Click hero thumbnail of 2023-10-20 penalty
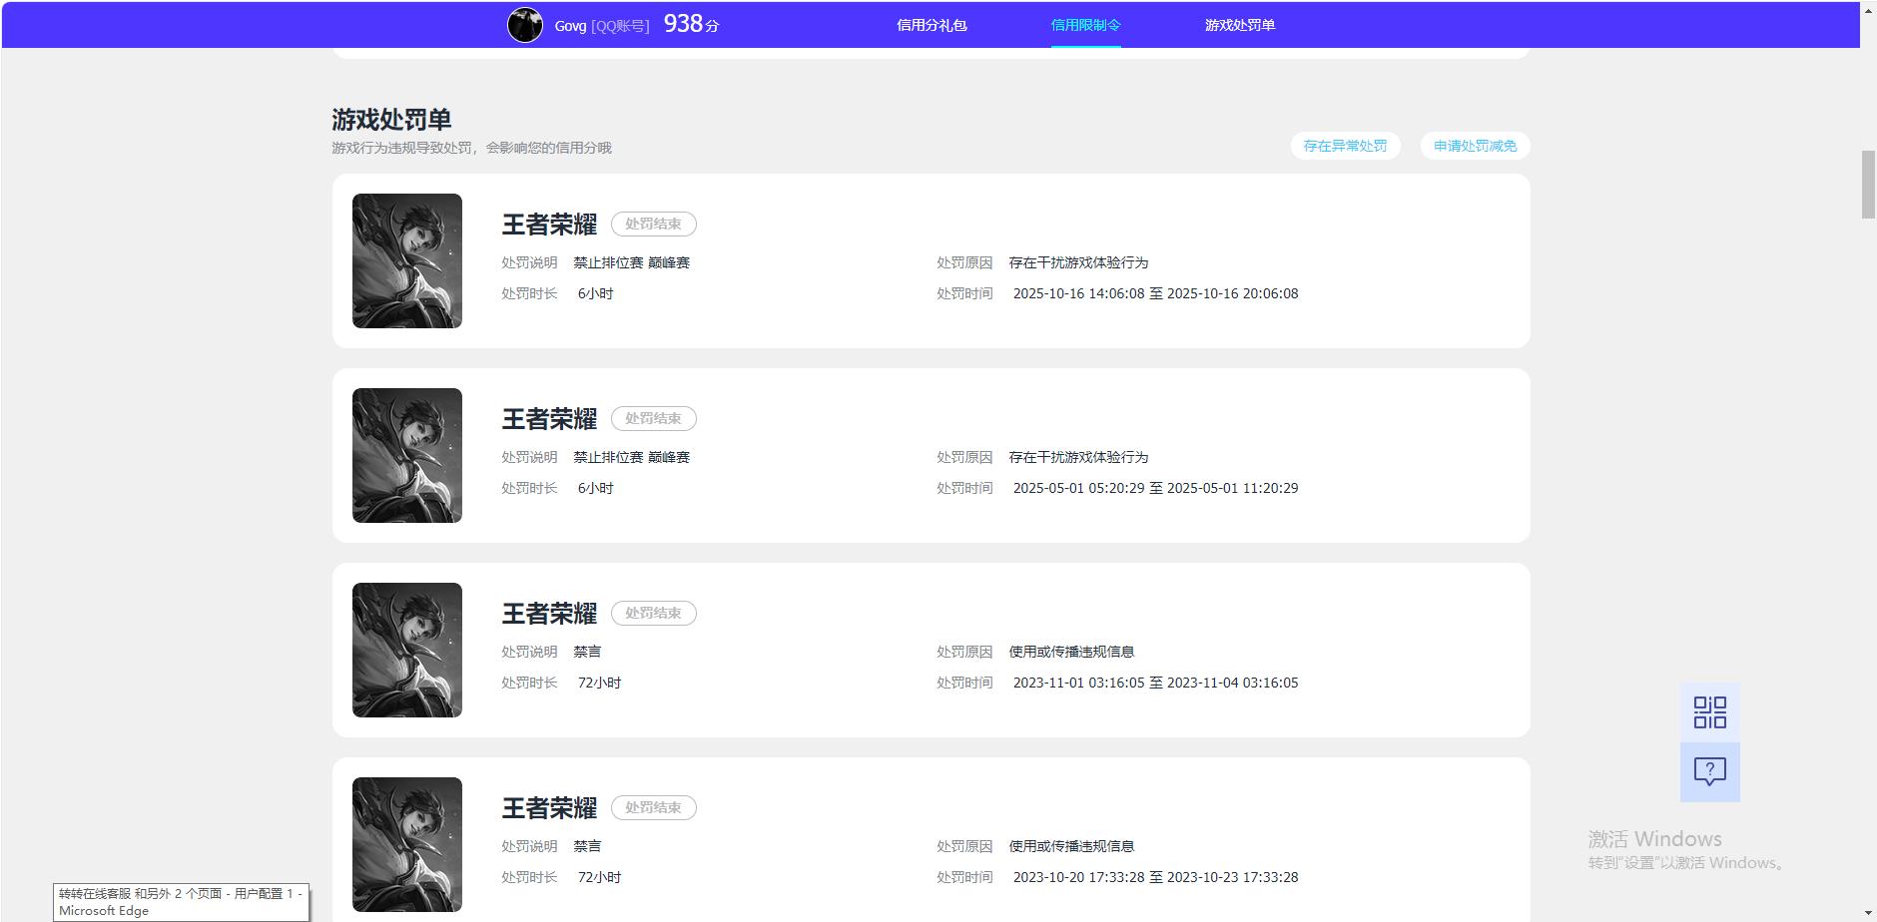 407,844
